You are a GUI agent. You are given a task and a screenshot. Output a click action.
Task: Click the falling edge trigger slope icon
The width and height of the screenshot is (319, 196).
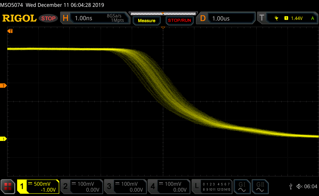[276, 18]
